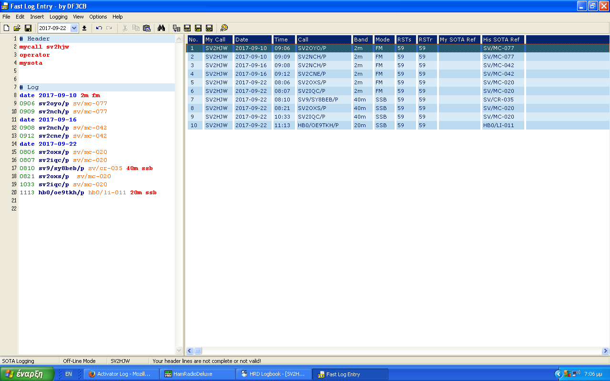
Task: Open the Options menu
Action: (x=98, y=17)
